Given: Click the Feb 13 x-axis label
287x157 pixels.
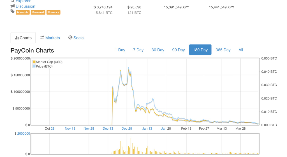Looking at the screenshot, I should [186, 129].
